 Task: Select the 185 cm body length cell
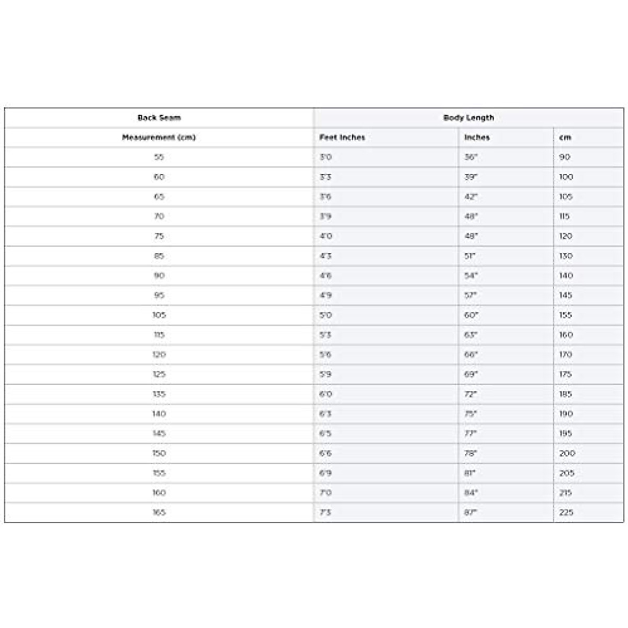click(566, 394)
